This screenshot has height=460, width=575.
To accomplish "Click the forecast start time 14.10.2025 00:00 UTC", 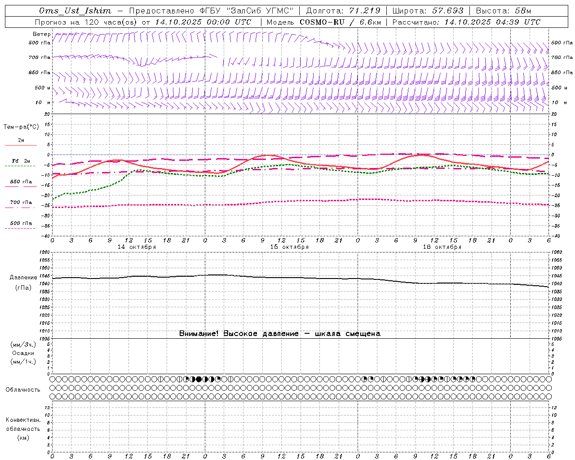I will 203,22.
